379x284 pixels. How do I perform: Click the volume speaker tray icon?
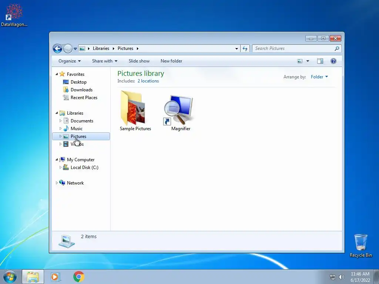(x=342, y=277)
